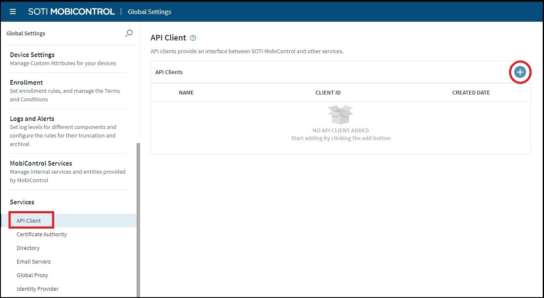Click the CLIENT ID column header
Viewport: 544px width, 298px height.
click(x=328, y=92)
